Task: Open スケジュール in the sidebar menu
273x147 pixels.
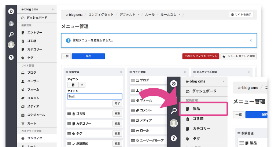Action: 37,115
